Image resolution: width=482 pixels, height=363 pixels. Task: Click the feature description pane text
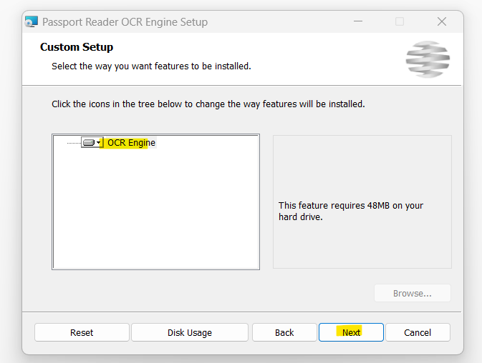click(351, 211)
